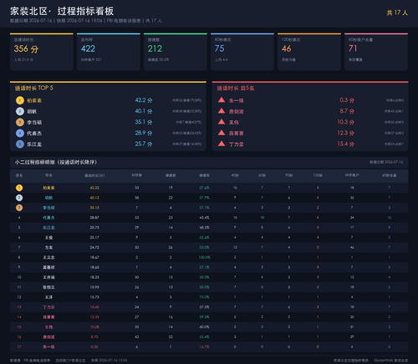Screen dimensions: 418x364
Task: Click the 15.95 cell in table row 11
Action: 94,287
